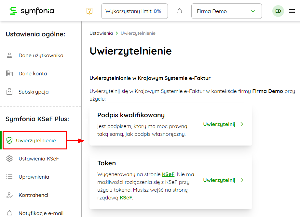
Task: Open the help question mark icon
Action: [89, 11]
